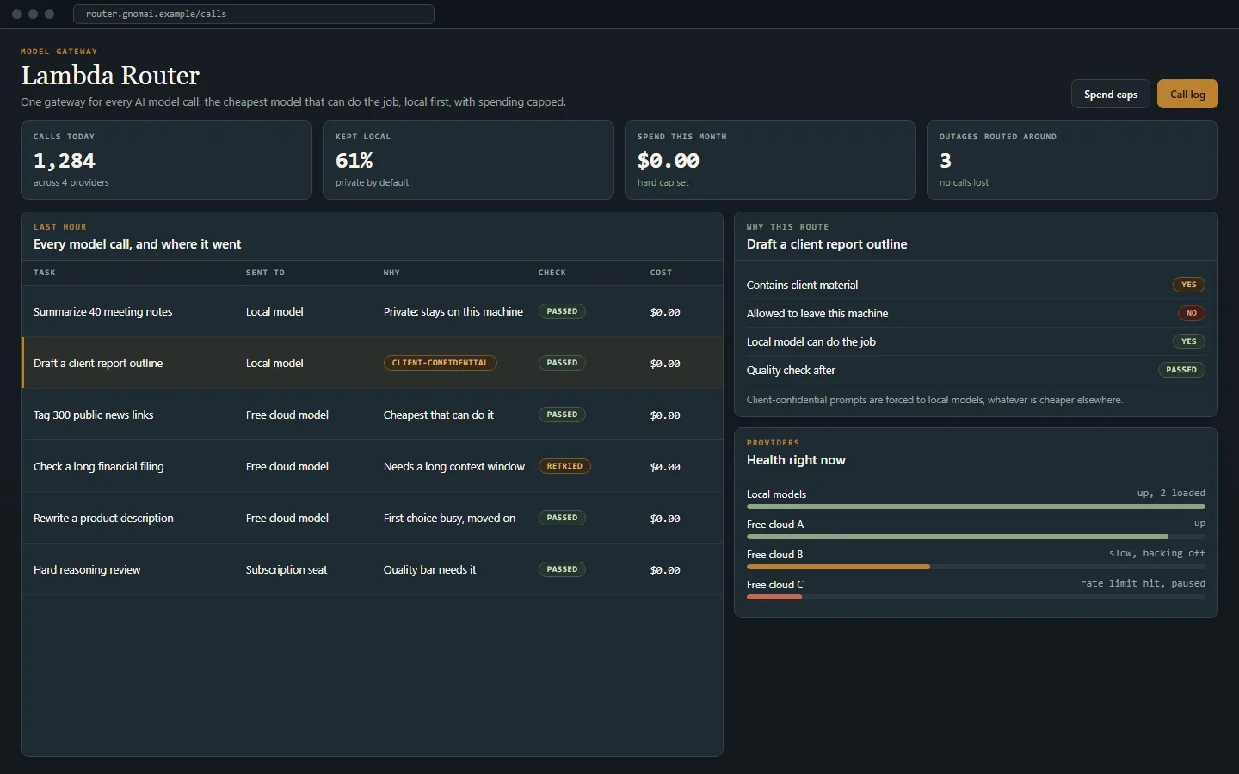Click the Calls today stat card

[166, 160]
